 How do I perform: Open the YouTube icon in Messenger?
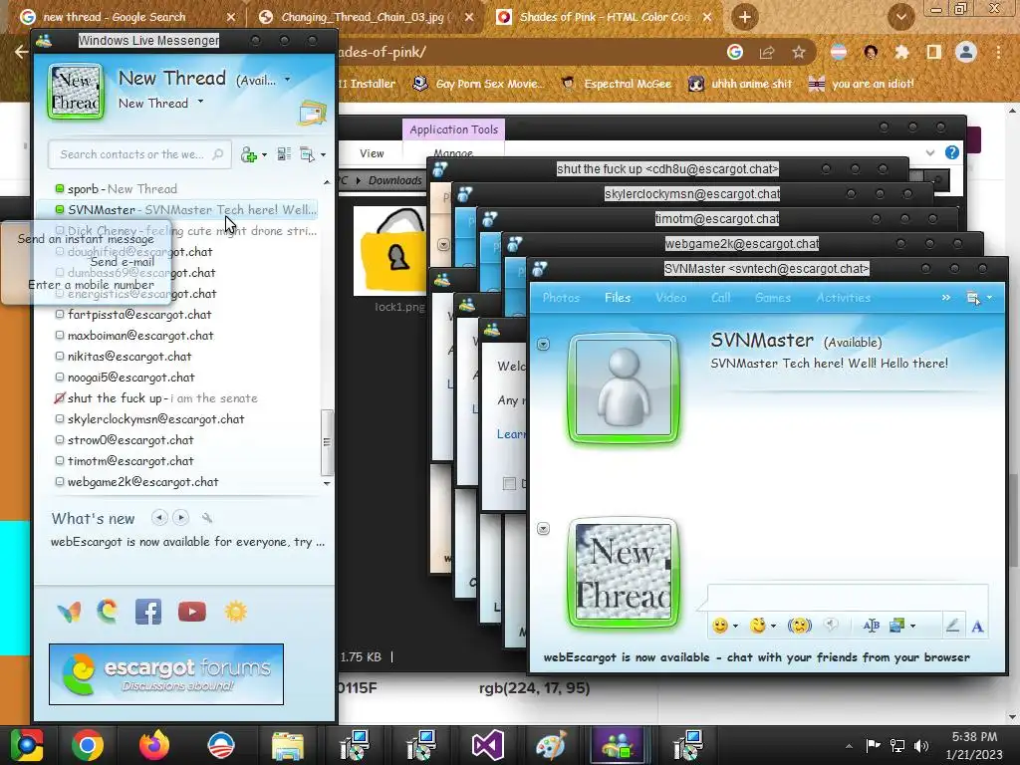pos(192,612)
